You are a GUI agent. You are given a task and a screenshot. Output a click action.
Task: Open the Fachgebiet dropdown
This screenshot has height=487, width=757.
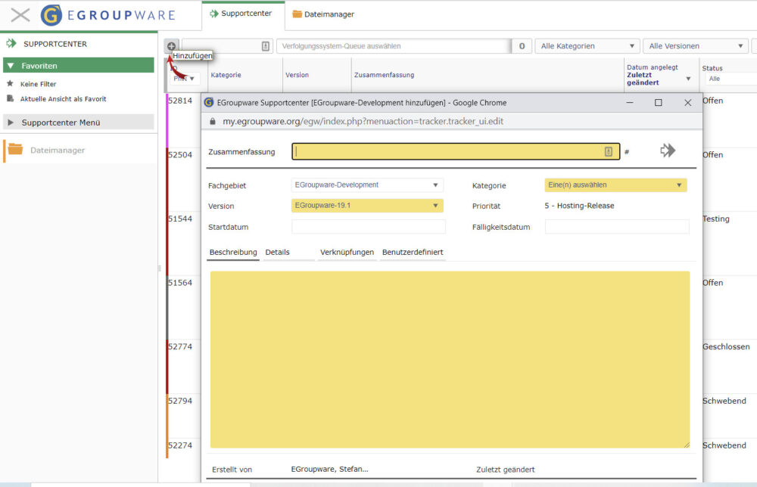pos(367,185)
